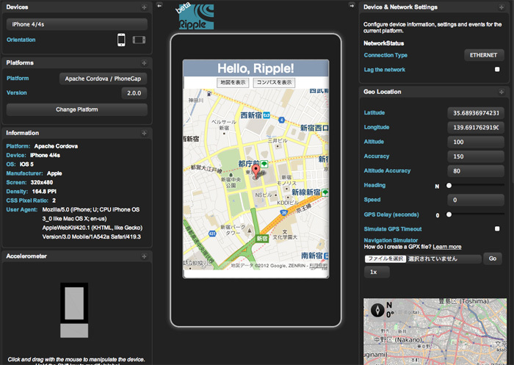Open the Learn more link
514x365 pixels.
(446, 247)
